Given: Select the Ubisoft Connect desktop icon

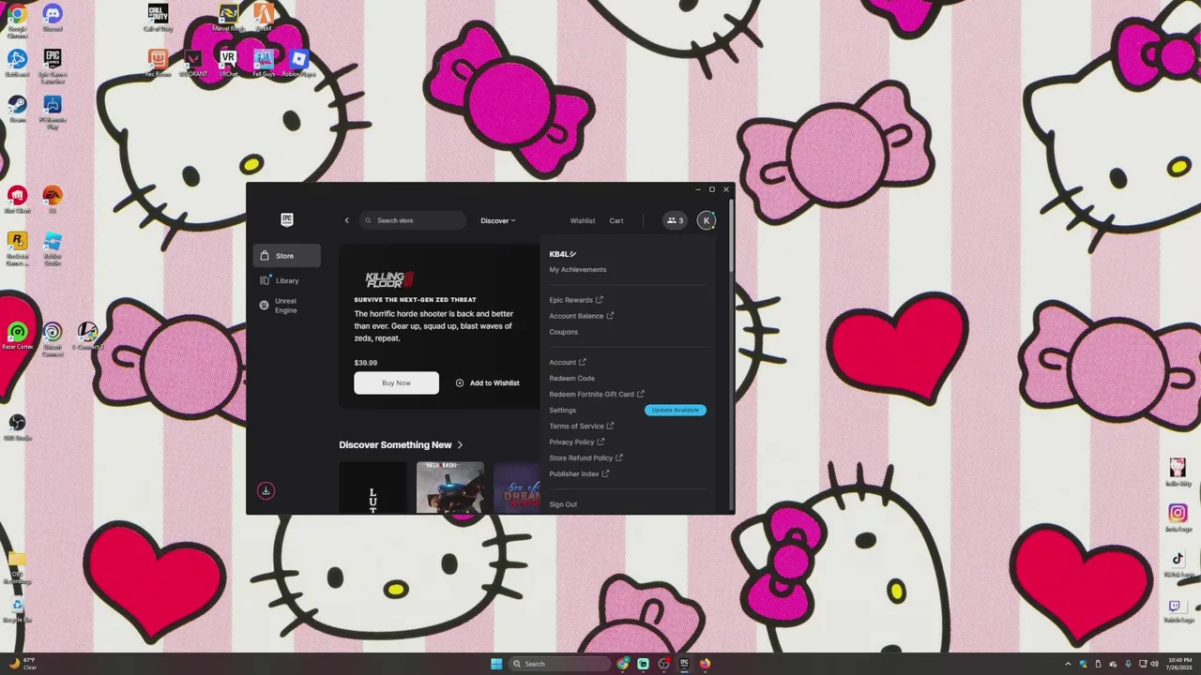Looking at the screenshot, I should (x=53, y=339).
